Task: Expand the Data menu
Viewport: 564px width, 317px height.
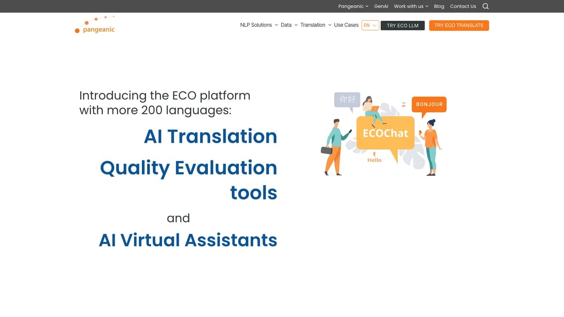Action: 289,25
